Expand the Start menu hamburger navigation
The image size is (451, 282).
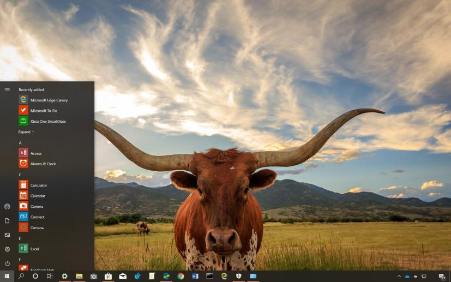(x=7, y=89)
